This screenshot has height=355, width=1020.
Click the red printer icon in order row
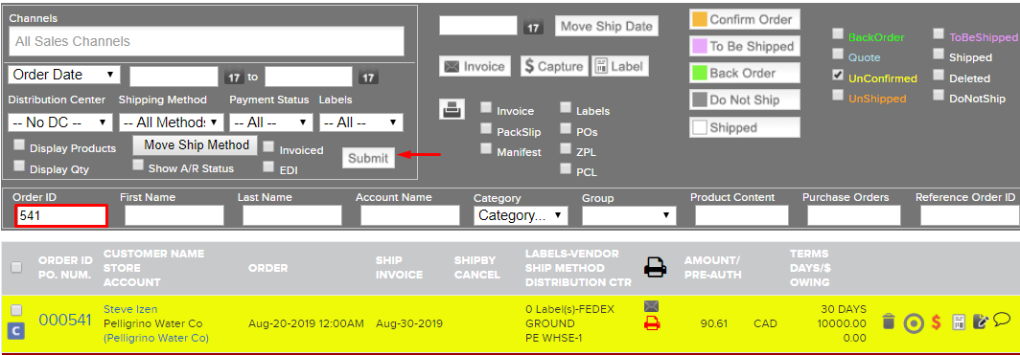pyautogui.click(x=652, y=323)
